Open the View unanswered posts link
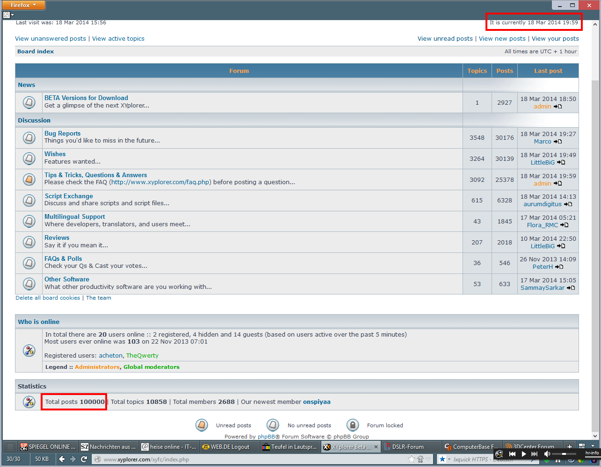Image resolution: width=601 pixels, height=467 pixels. click(x=51, y=39)
